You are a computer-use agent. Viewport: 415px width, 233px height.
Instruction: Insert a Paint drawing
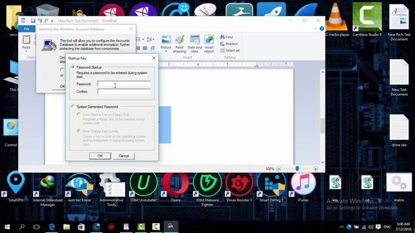(x=180, y=44)
